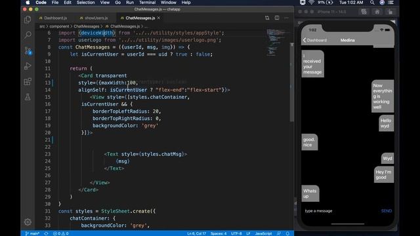Open Spotlight search in menu bar
The height and width of the screenshot is (236, 420).
(x=372, y=3)
